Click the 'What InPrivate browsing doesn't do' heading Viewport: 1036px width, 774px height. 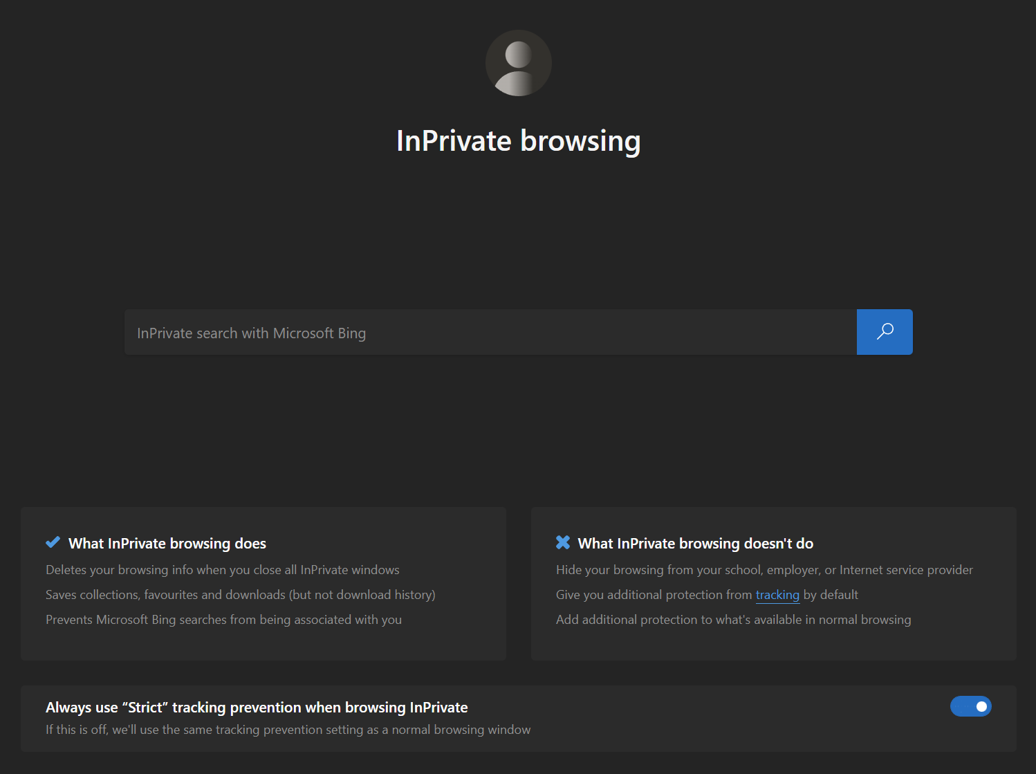695,544
